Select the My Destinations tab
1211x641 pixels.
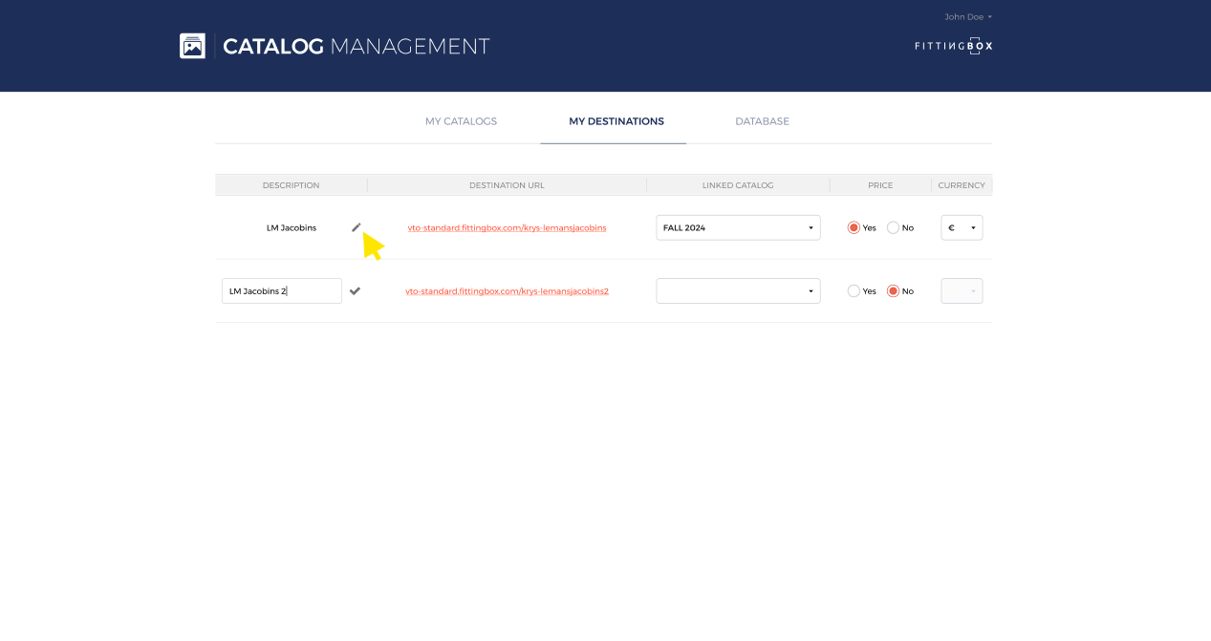[616, 121]
